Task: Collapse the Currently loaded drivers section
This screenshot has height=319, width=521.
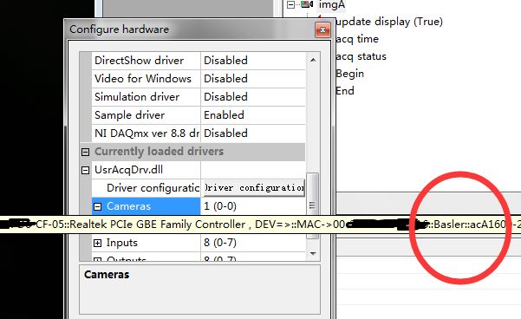Action: pos(86,153)
